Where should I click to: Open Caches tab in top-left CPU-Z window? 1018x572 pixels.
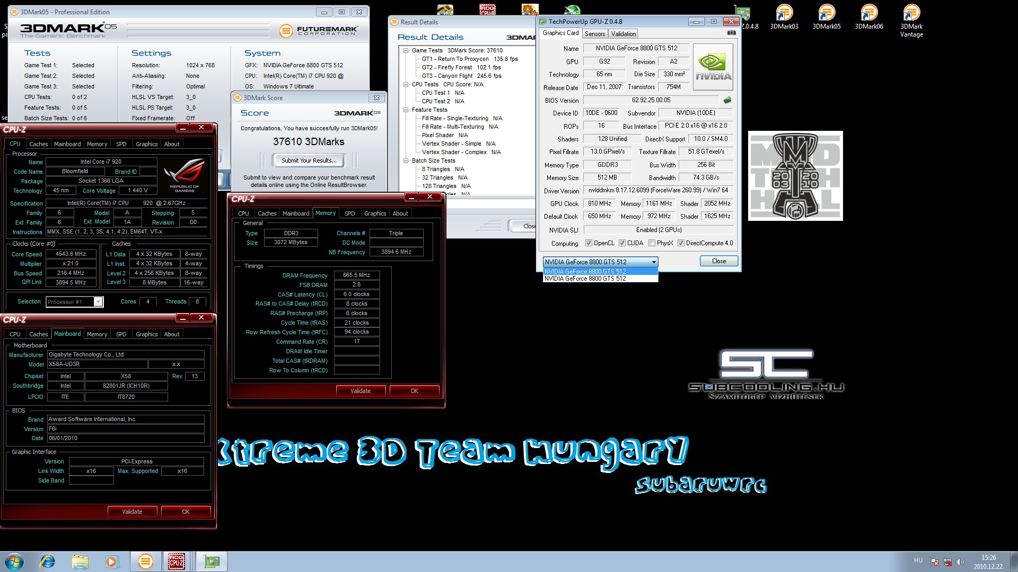[38, 144]
